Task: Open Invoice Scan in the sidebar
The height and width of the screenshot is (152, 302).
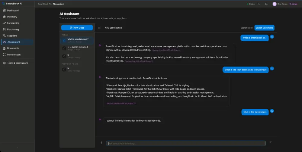Action: [17, 55]
